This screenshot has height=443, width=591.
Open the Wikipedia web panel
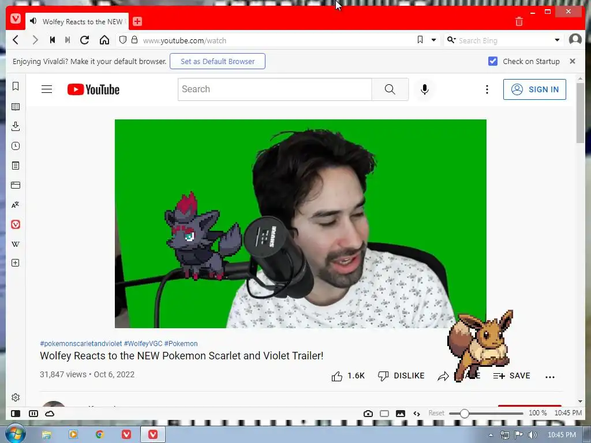16,244
